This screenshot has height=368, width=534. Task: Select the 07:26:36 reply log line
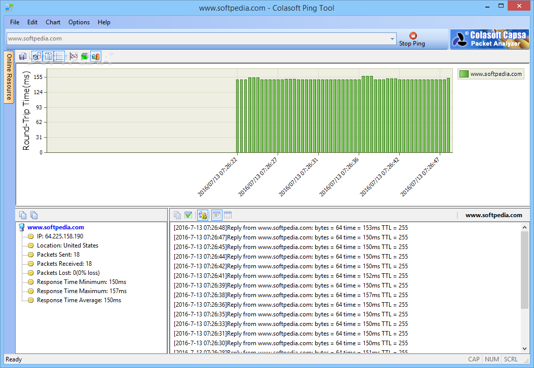point(291,305)
